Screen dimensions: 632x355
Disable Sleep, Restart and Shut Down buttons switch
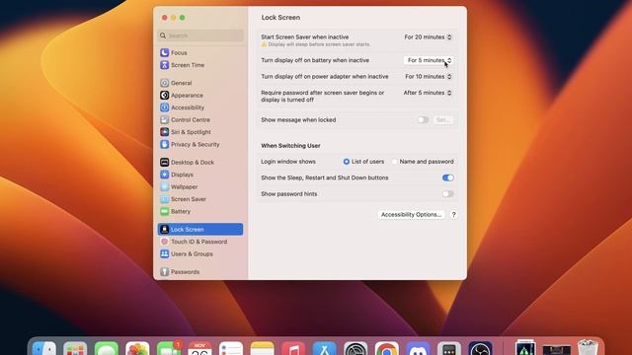(x=447, y=177)
